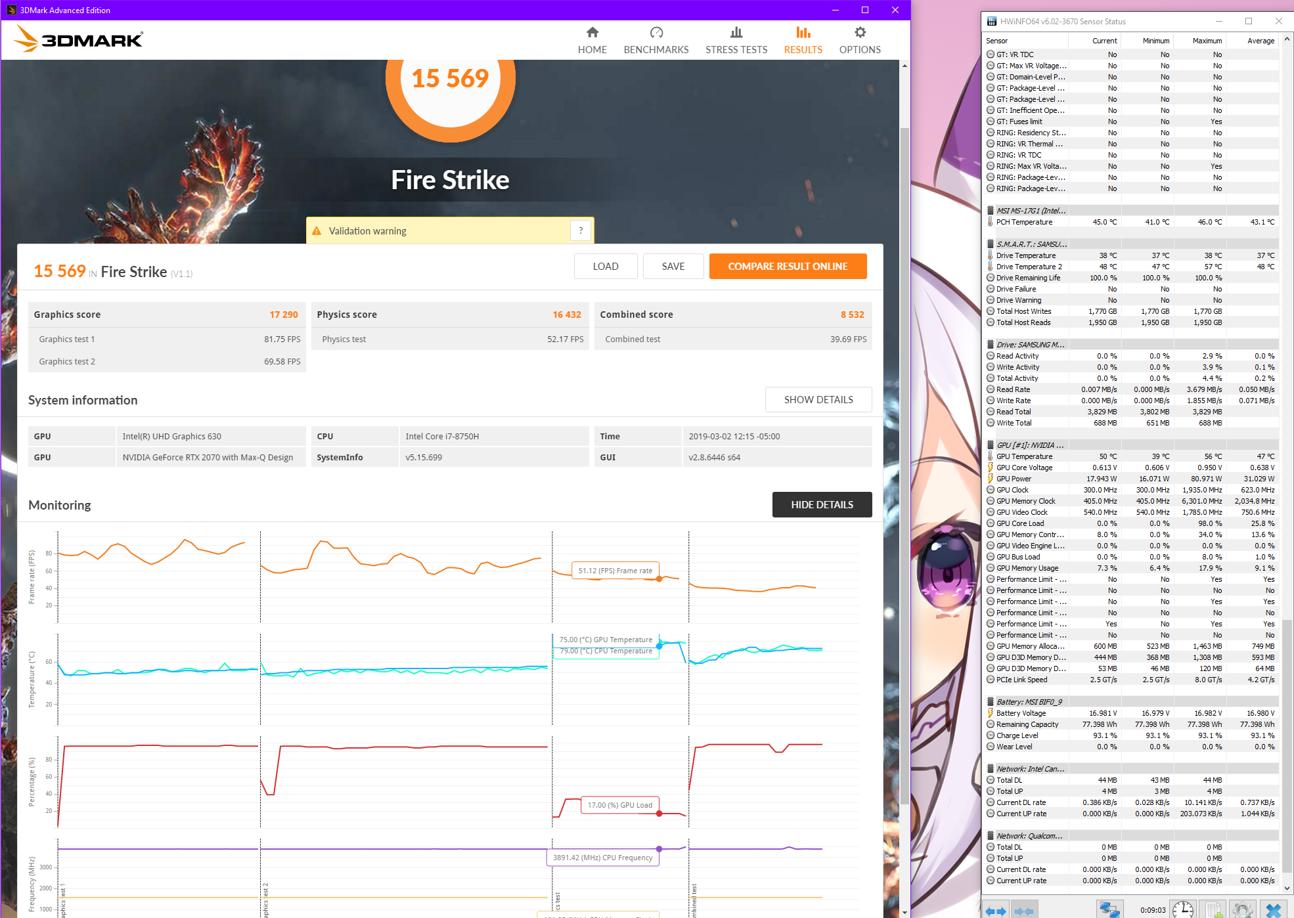Click Graphics test 2 row
1294x918 pixels.
click(x=167, y=361)
